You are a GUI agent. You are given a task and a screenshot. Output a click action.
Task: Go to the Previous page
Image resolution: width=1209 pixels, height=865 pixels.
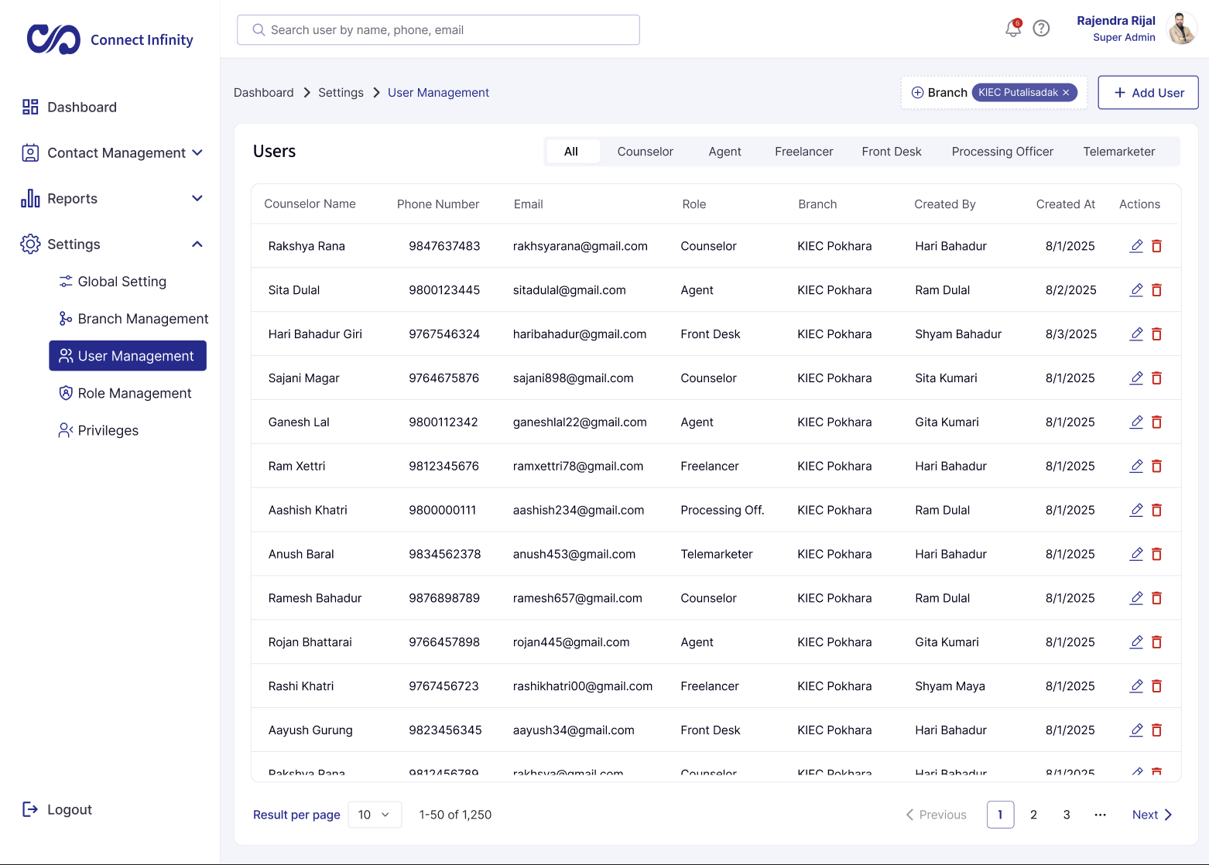(x=936, y=815)
